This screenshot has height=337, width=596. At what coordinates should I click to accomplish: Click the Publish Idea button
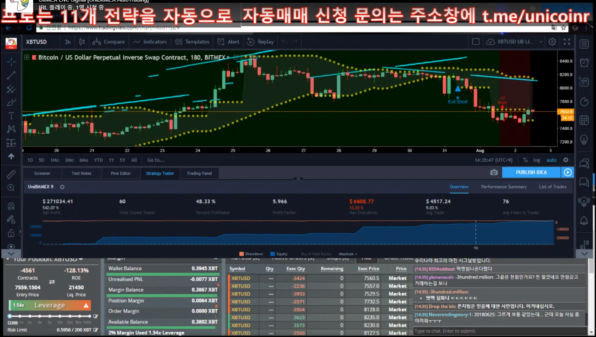pos(531,172)
